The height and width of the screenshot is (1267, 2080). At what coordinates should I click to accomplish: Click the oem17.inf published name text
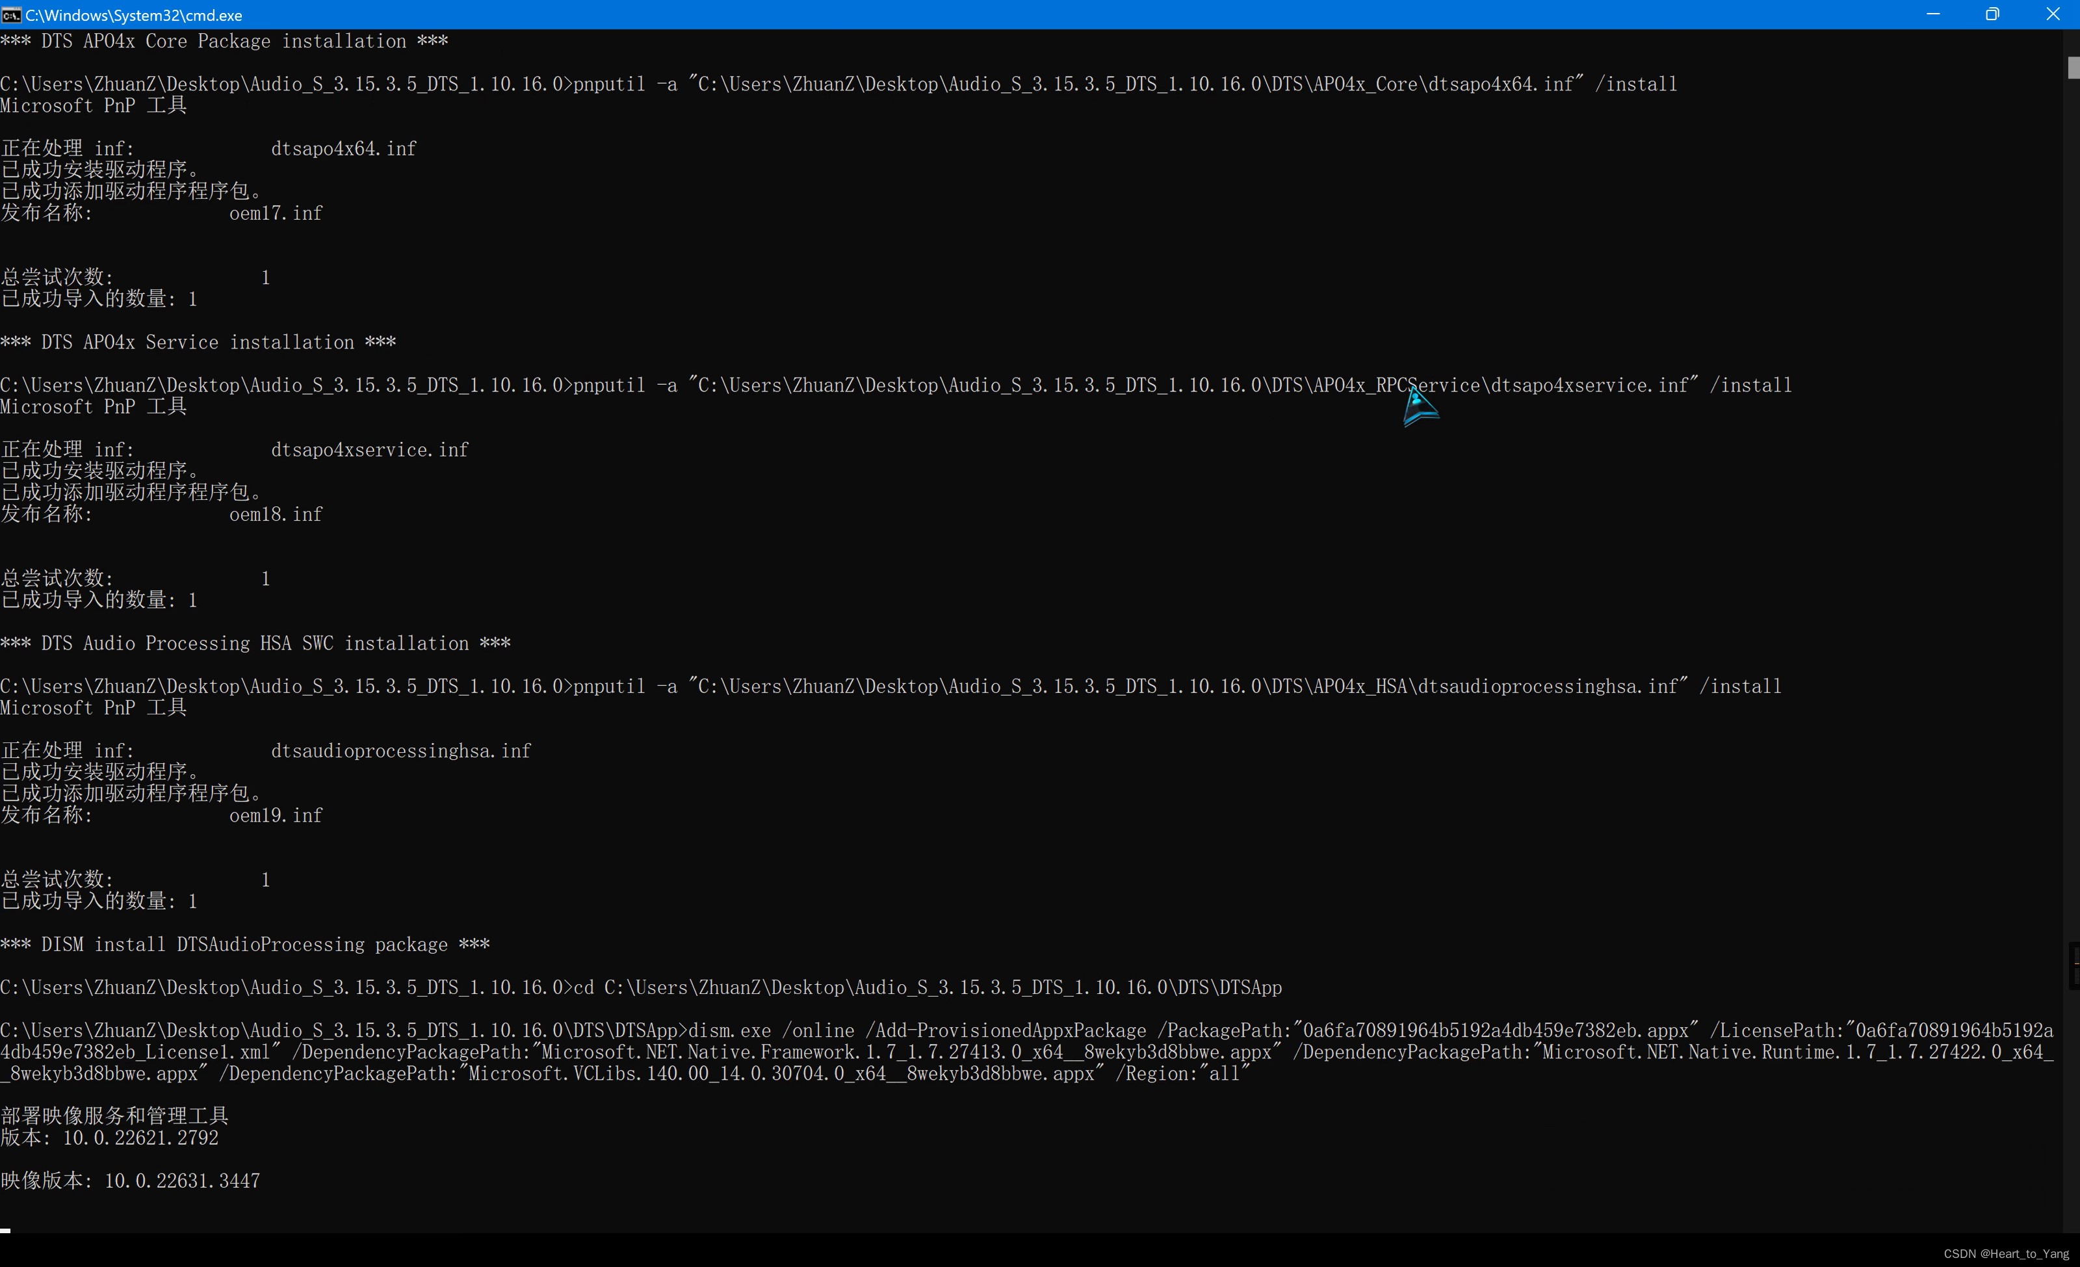tap(275, 214)
